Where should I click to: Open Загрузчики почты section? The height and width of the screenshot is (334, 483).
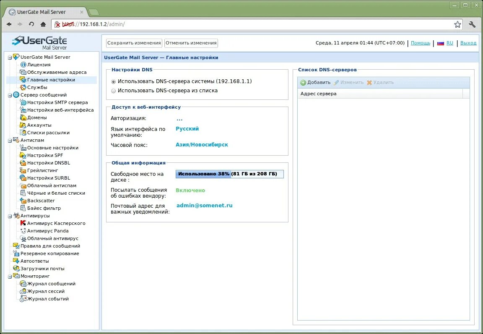(42, 269)
